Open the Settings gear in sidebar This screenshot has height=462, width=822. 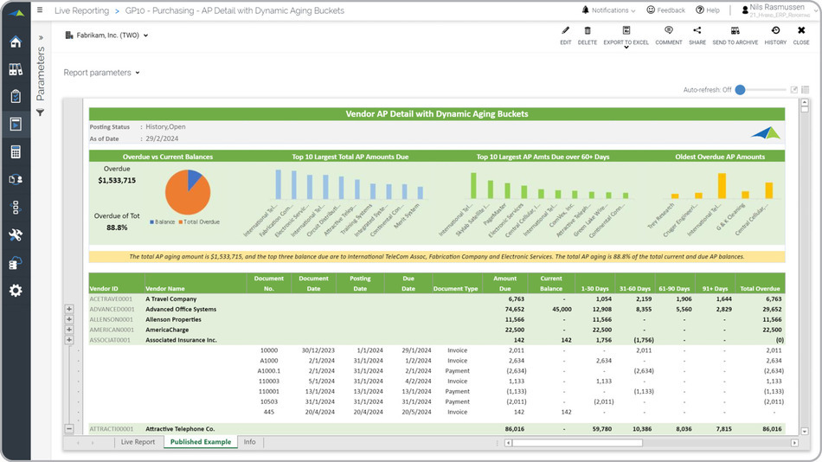[x=15, y=291]
